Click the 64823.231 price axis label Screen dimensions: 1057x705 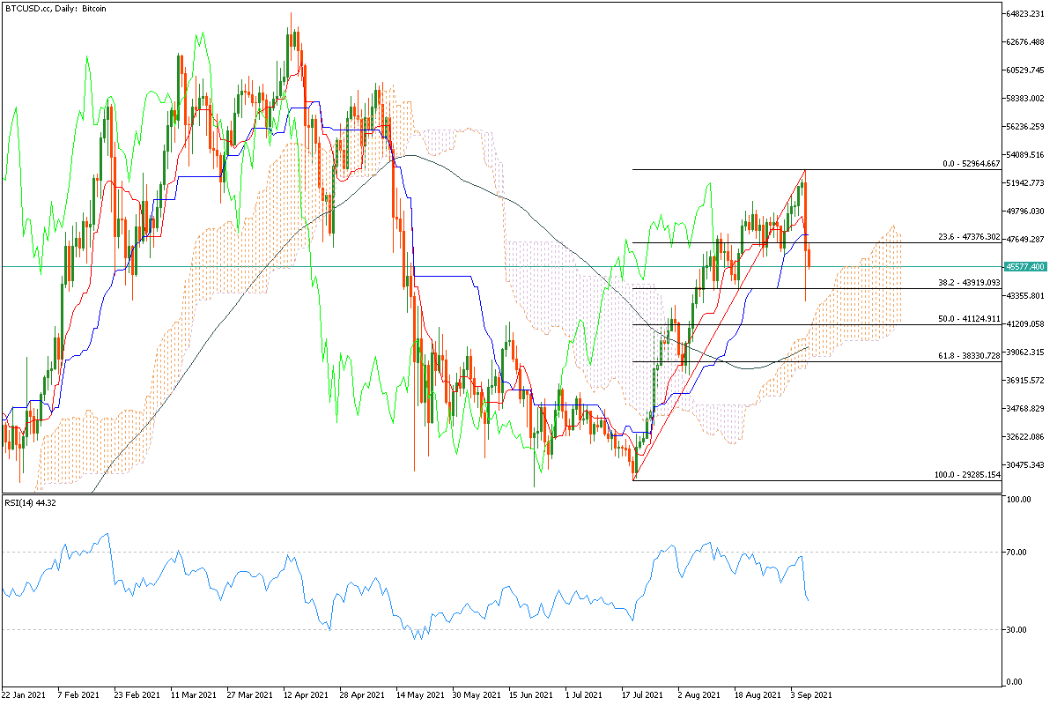click(x=1025, y=14)
